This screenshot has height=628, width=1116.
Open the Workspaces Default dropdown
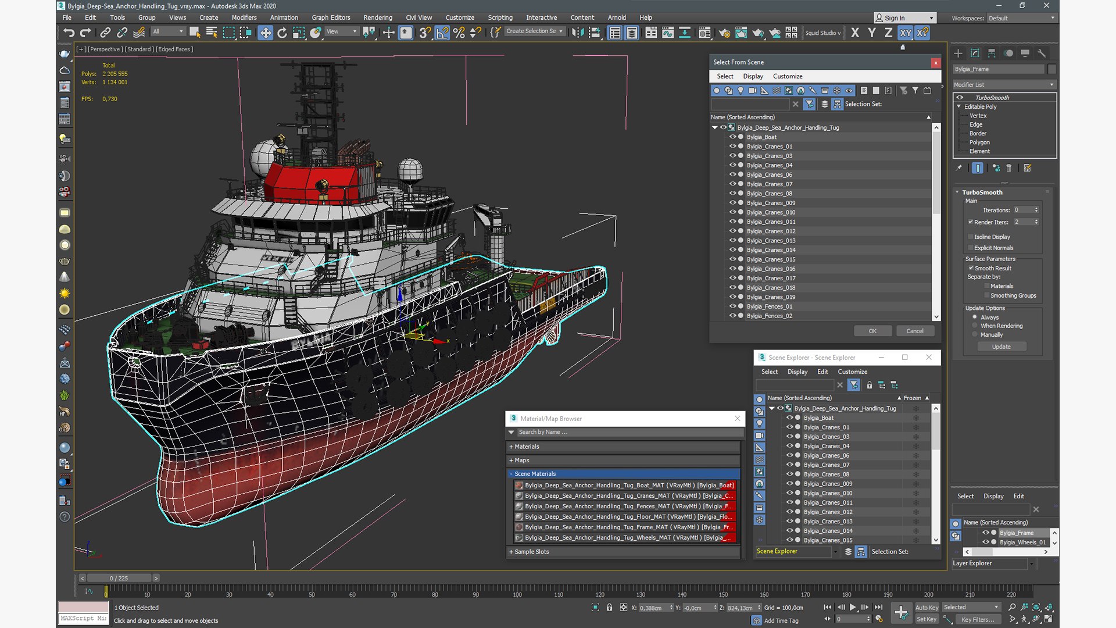click(1022, 18)
